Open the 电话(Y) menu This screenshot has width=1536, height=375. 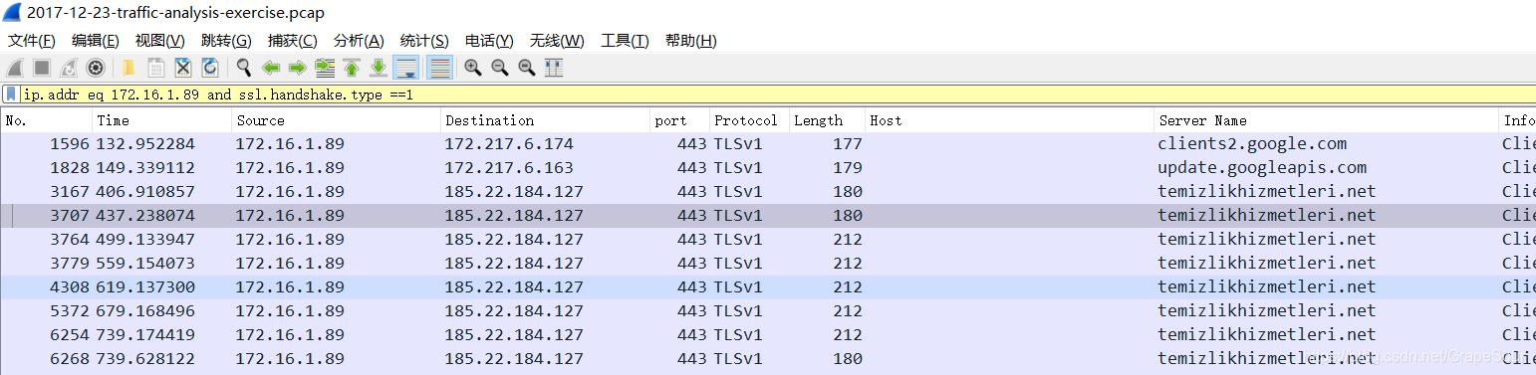489,41
